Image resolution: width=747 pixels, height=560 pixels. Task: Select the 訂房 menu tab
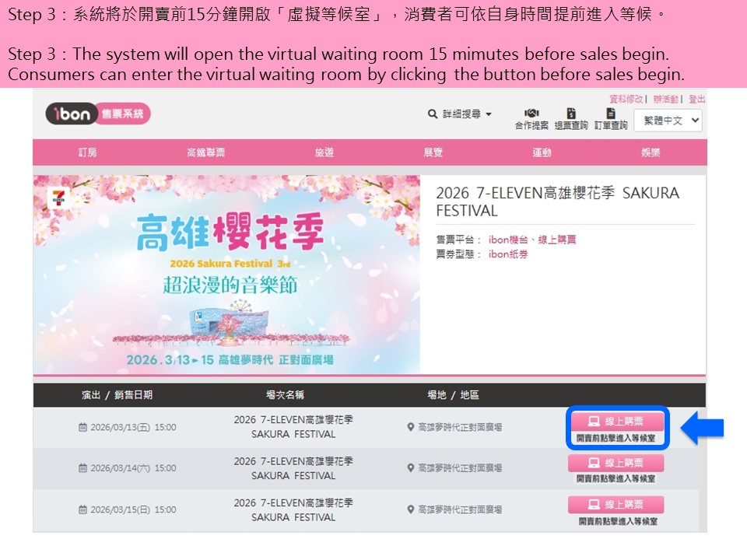click(88, 152)
